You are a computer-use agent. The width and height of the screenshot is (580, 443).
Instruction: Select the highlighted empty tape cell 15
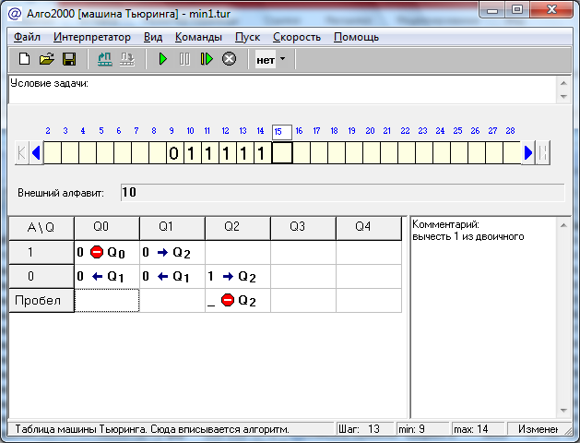click(282, 152)
